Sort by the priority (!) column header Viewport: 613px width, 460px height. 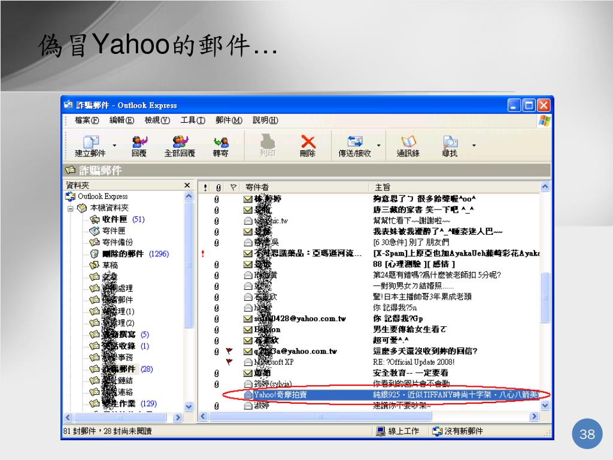tap(205, 187)
